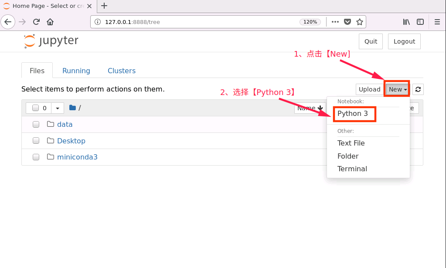Choose Text File from the New menu
Viewport: 446px width, 268px height.
click(x=351, y=143)
